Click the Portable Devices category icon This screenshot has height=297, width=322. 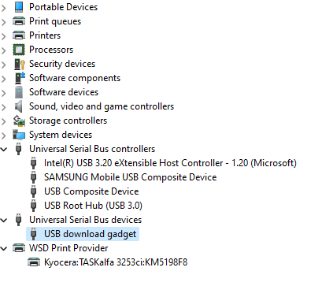point(19,7)
